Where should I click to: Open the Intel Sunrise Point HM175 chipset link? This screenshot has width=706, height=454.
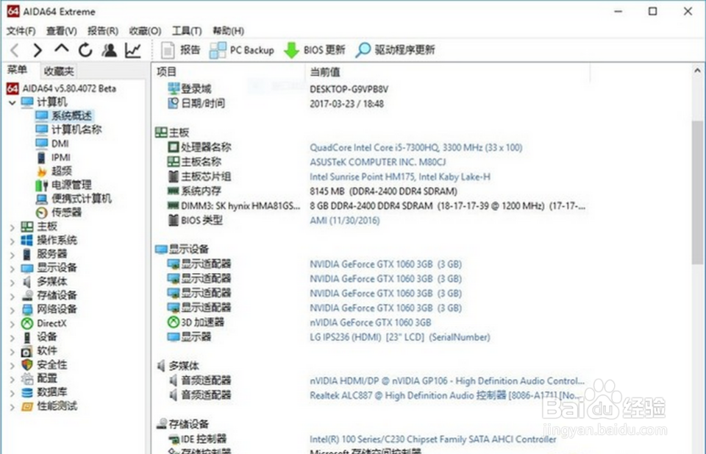pos(400,177)
